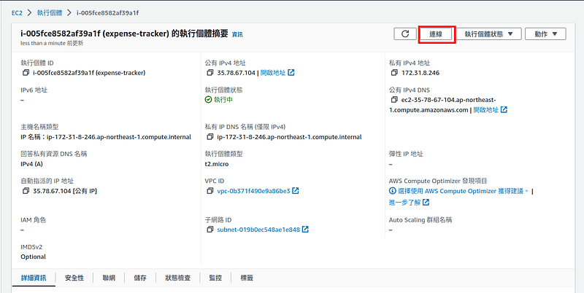Go to 執行個體 breadcrumb link

point(50,12)
